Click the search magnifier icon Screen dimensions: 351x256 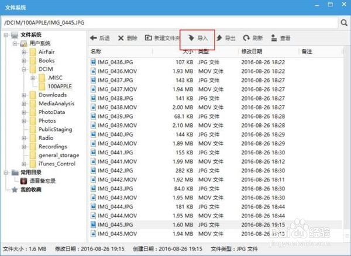pyautogui.click(x=344, y=23)
